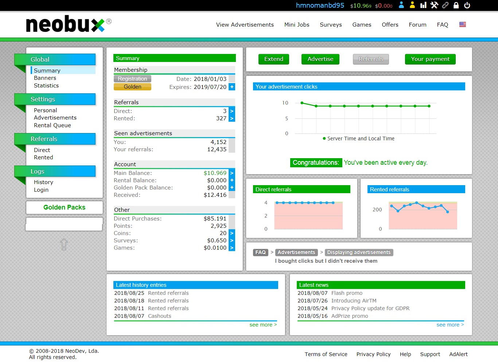Click plus icon beside Golden Pack Balance

pyautogui.click(x=232, y=188)
